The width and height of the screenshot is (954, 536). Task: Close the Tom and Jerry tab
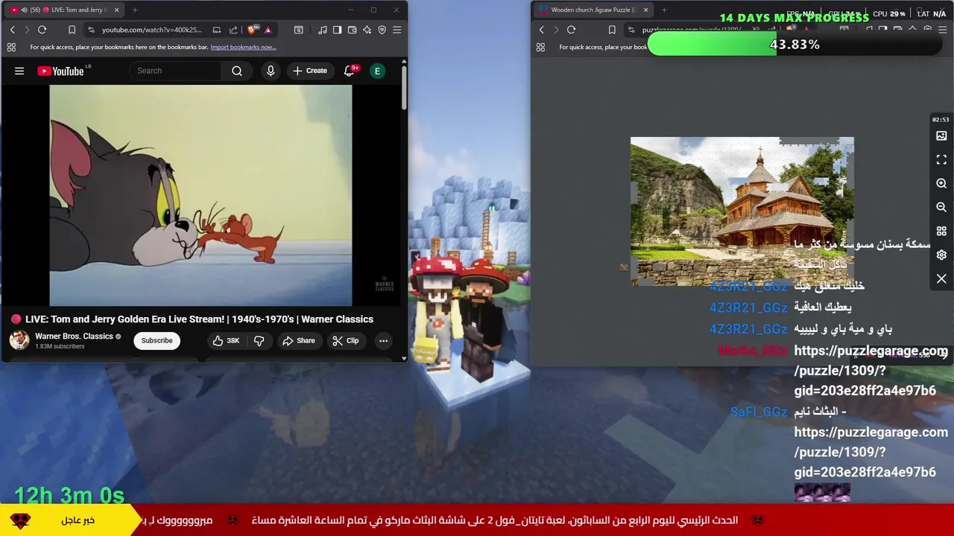pos(116,10)
